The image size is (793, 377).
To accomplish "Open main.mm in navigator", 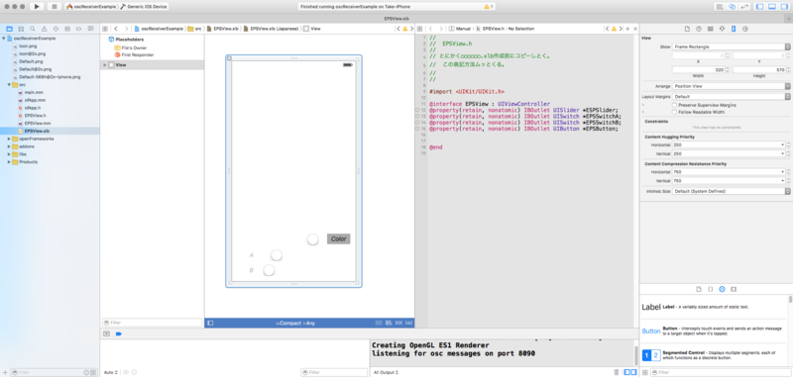I will pos(31,92).
